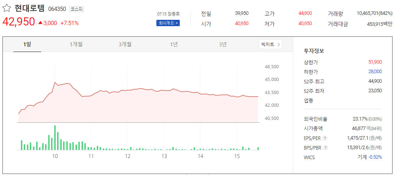The height and width of the screenshot is (175, 395).
Task: Click the 업종 label
Action: 308,101
